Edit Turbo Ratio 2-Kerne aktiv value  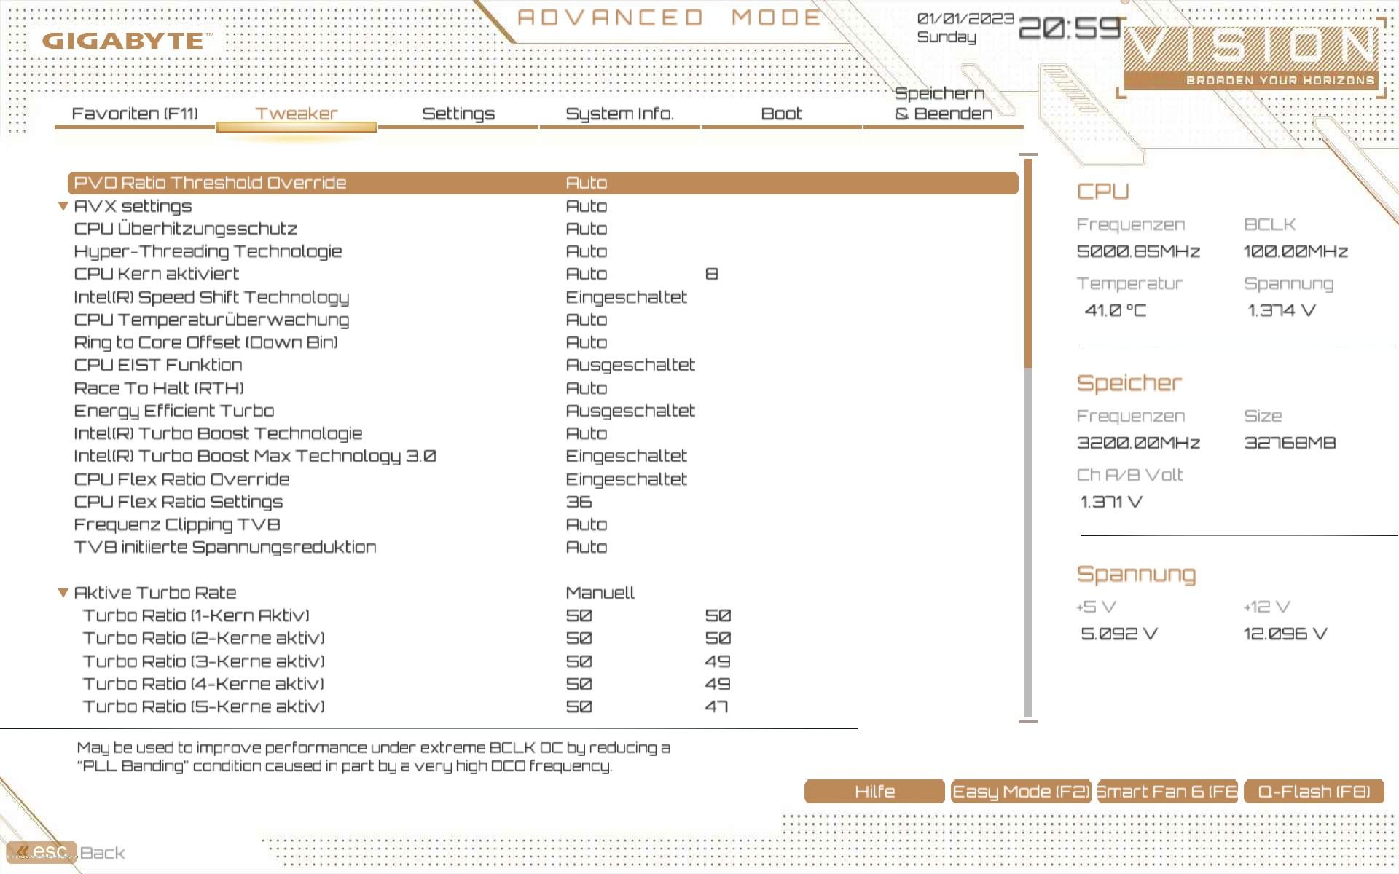pyautogui.click(x=579, y=638)
